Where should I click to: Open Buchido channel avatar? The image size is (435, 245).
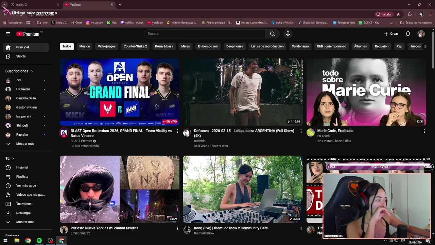[187, 133]
